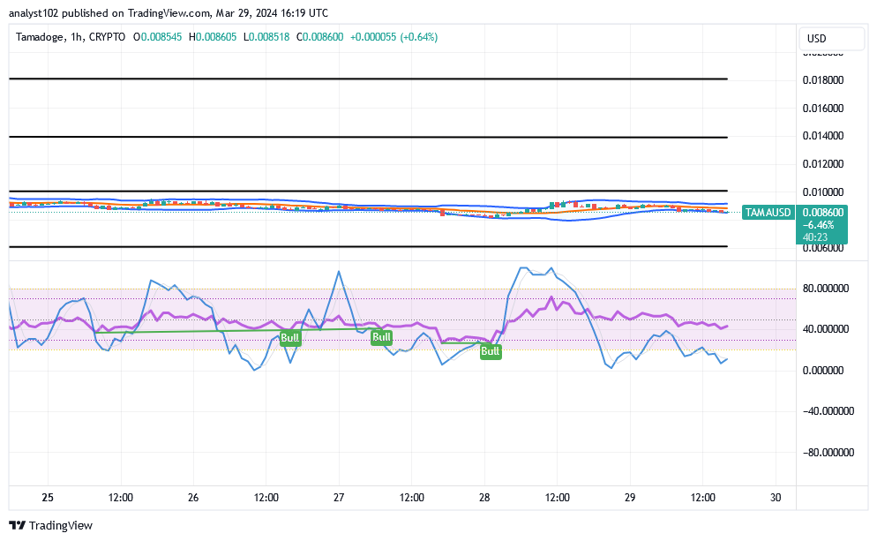Click the horizontal line at 0.014000
This screenshot has height=541, width=877.
pos(368,137)
